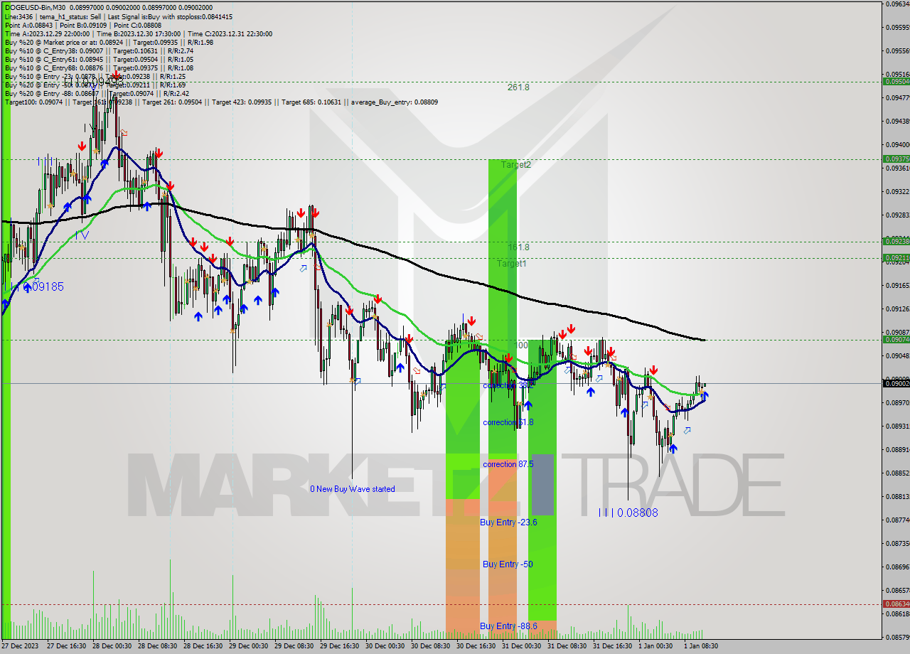The width and height of the screenshot is (910, 654).
Task: Click the green 0.09238 price axis tag
Action: pyautogui.click(x=896, y=241)
